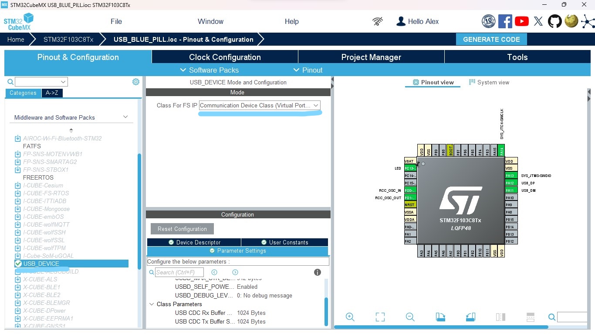Screen dimensions: 595x334
Task: Open the ST community network icon
Action: [587, 21]
